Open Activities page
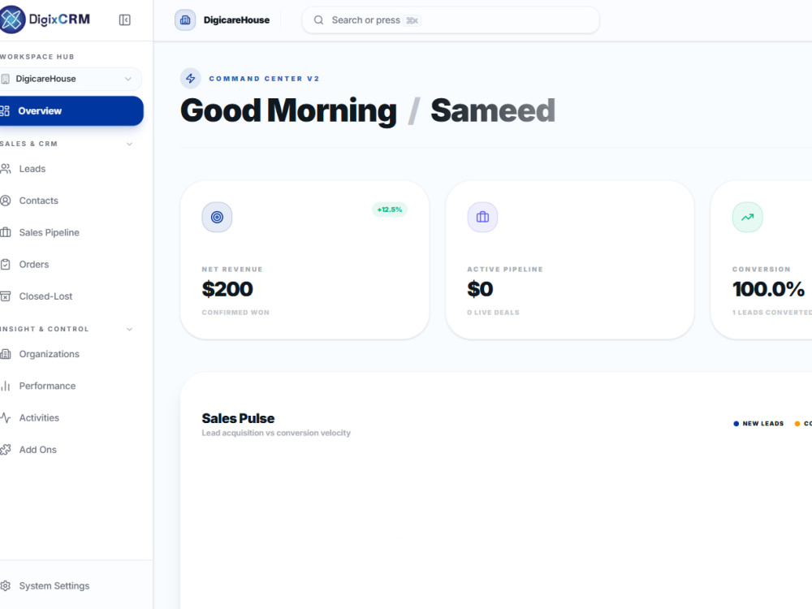 point(39,418)
